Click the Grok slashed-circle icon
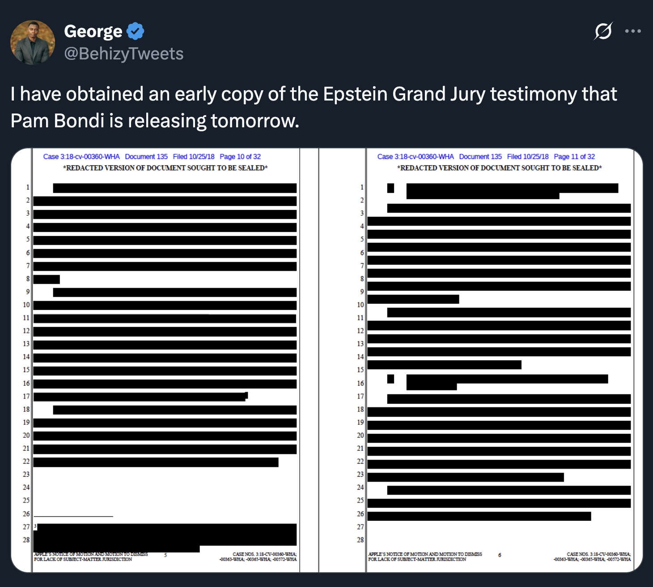 [x=603, y=31]
